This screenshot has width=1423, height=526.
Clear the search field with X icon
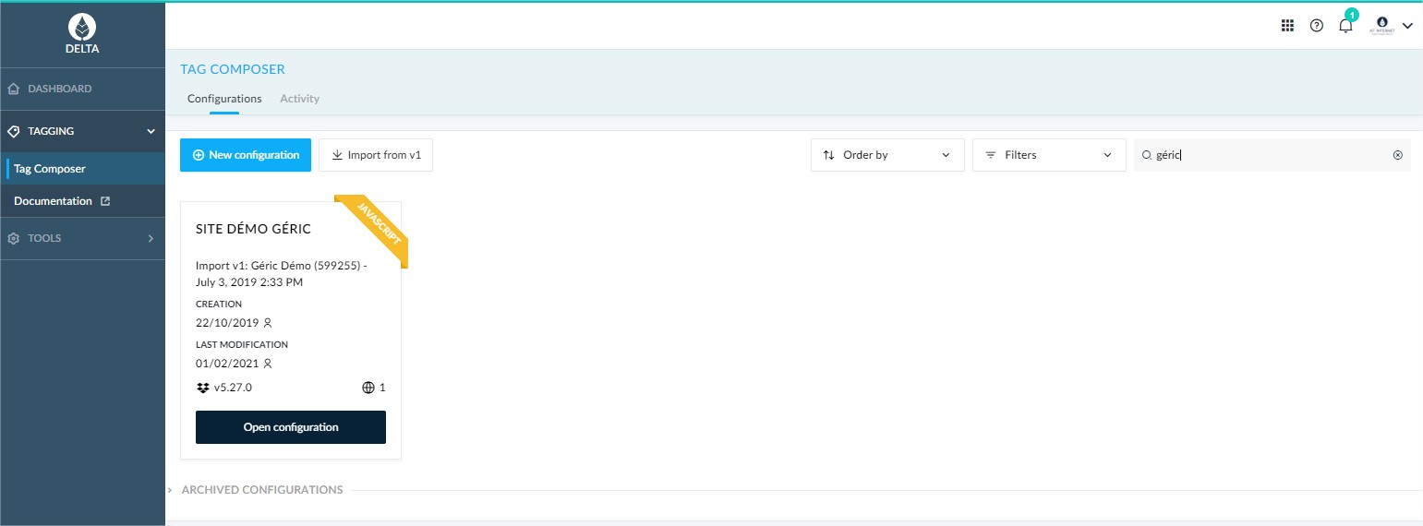tap(1397, 155)
